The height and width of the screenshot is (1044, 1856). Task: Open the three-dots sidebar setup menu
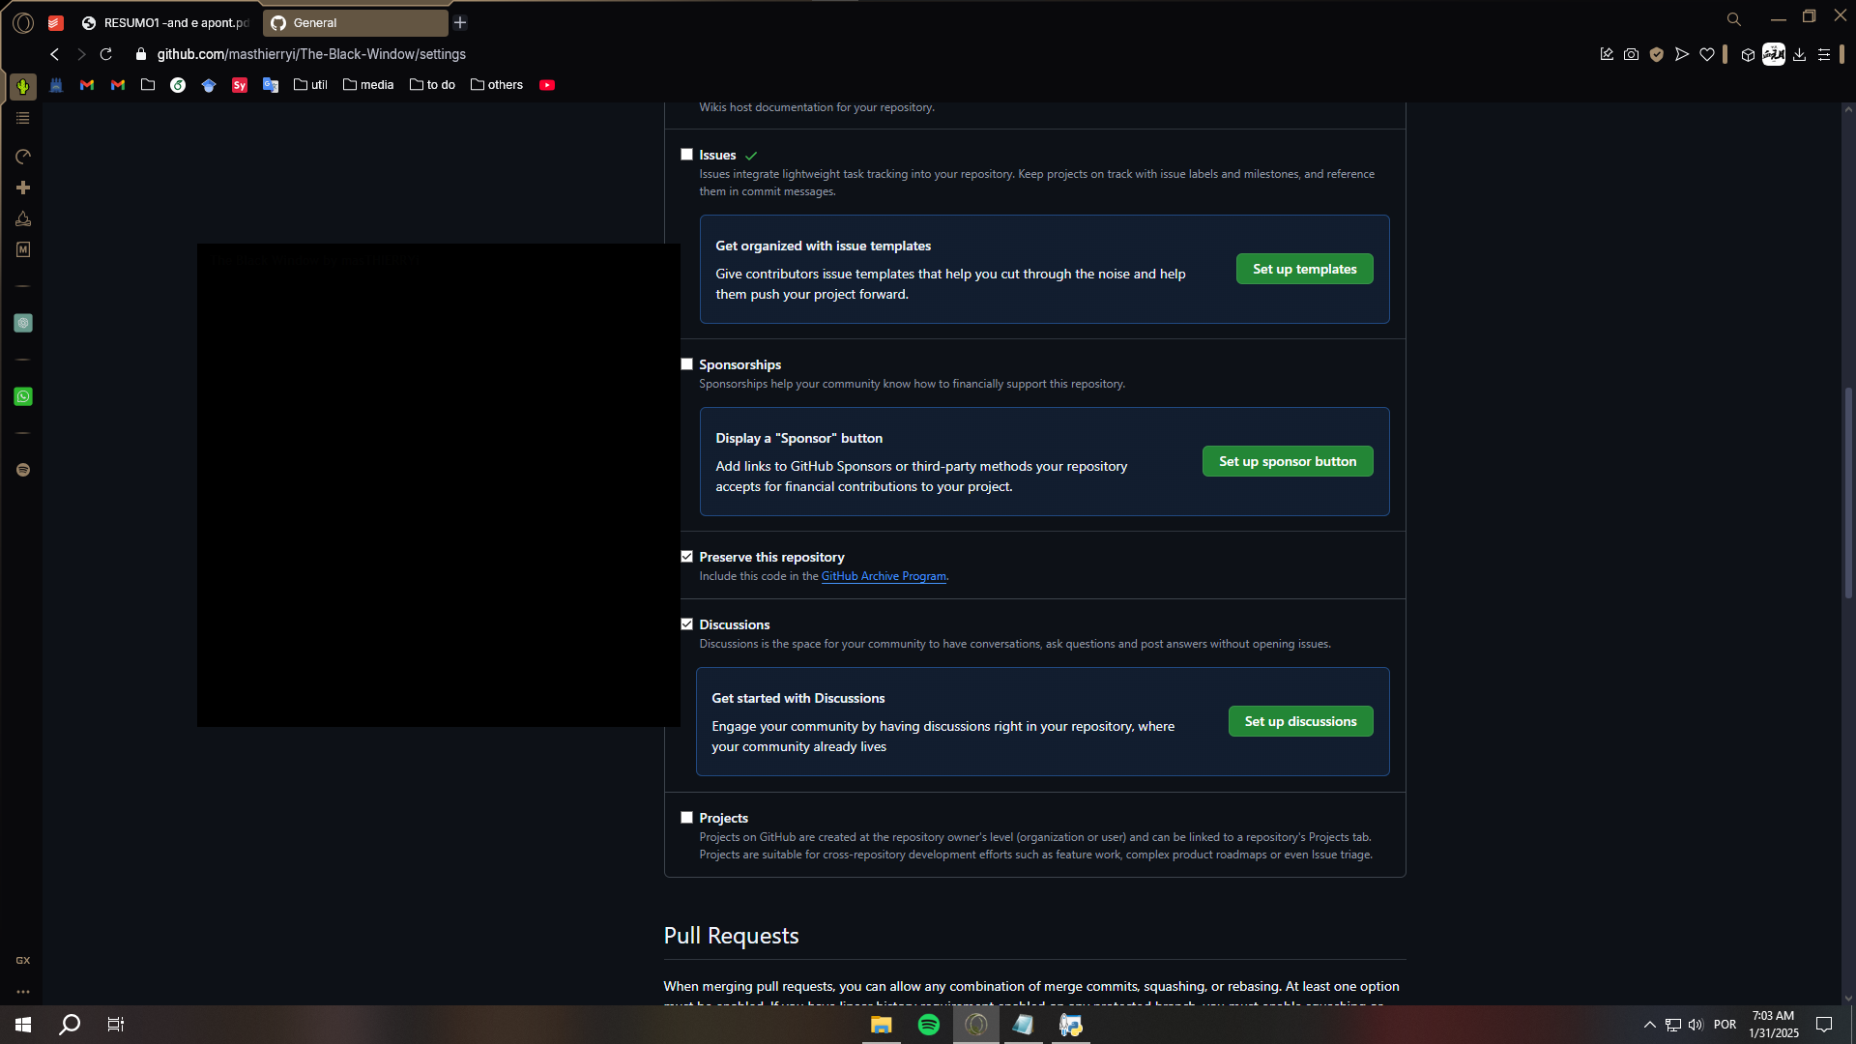(x=23, y=992)
